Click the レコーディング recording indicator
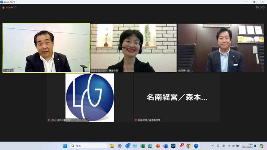The width and height of the screenshot is (267, 150). (x=10, y=8)
